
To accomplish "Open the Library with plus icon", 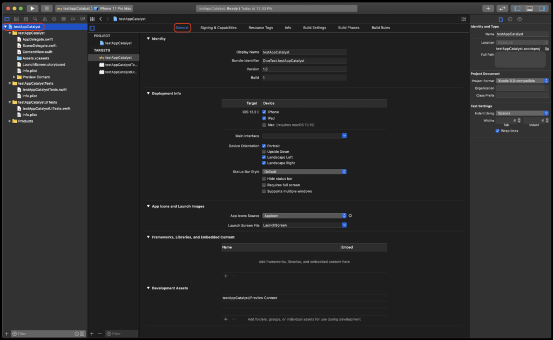I will [x=488, y=9].
